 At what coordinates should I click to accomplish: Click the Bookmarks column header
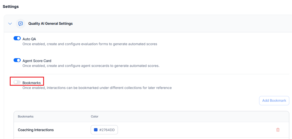26,116
